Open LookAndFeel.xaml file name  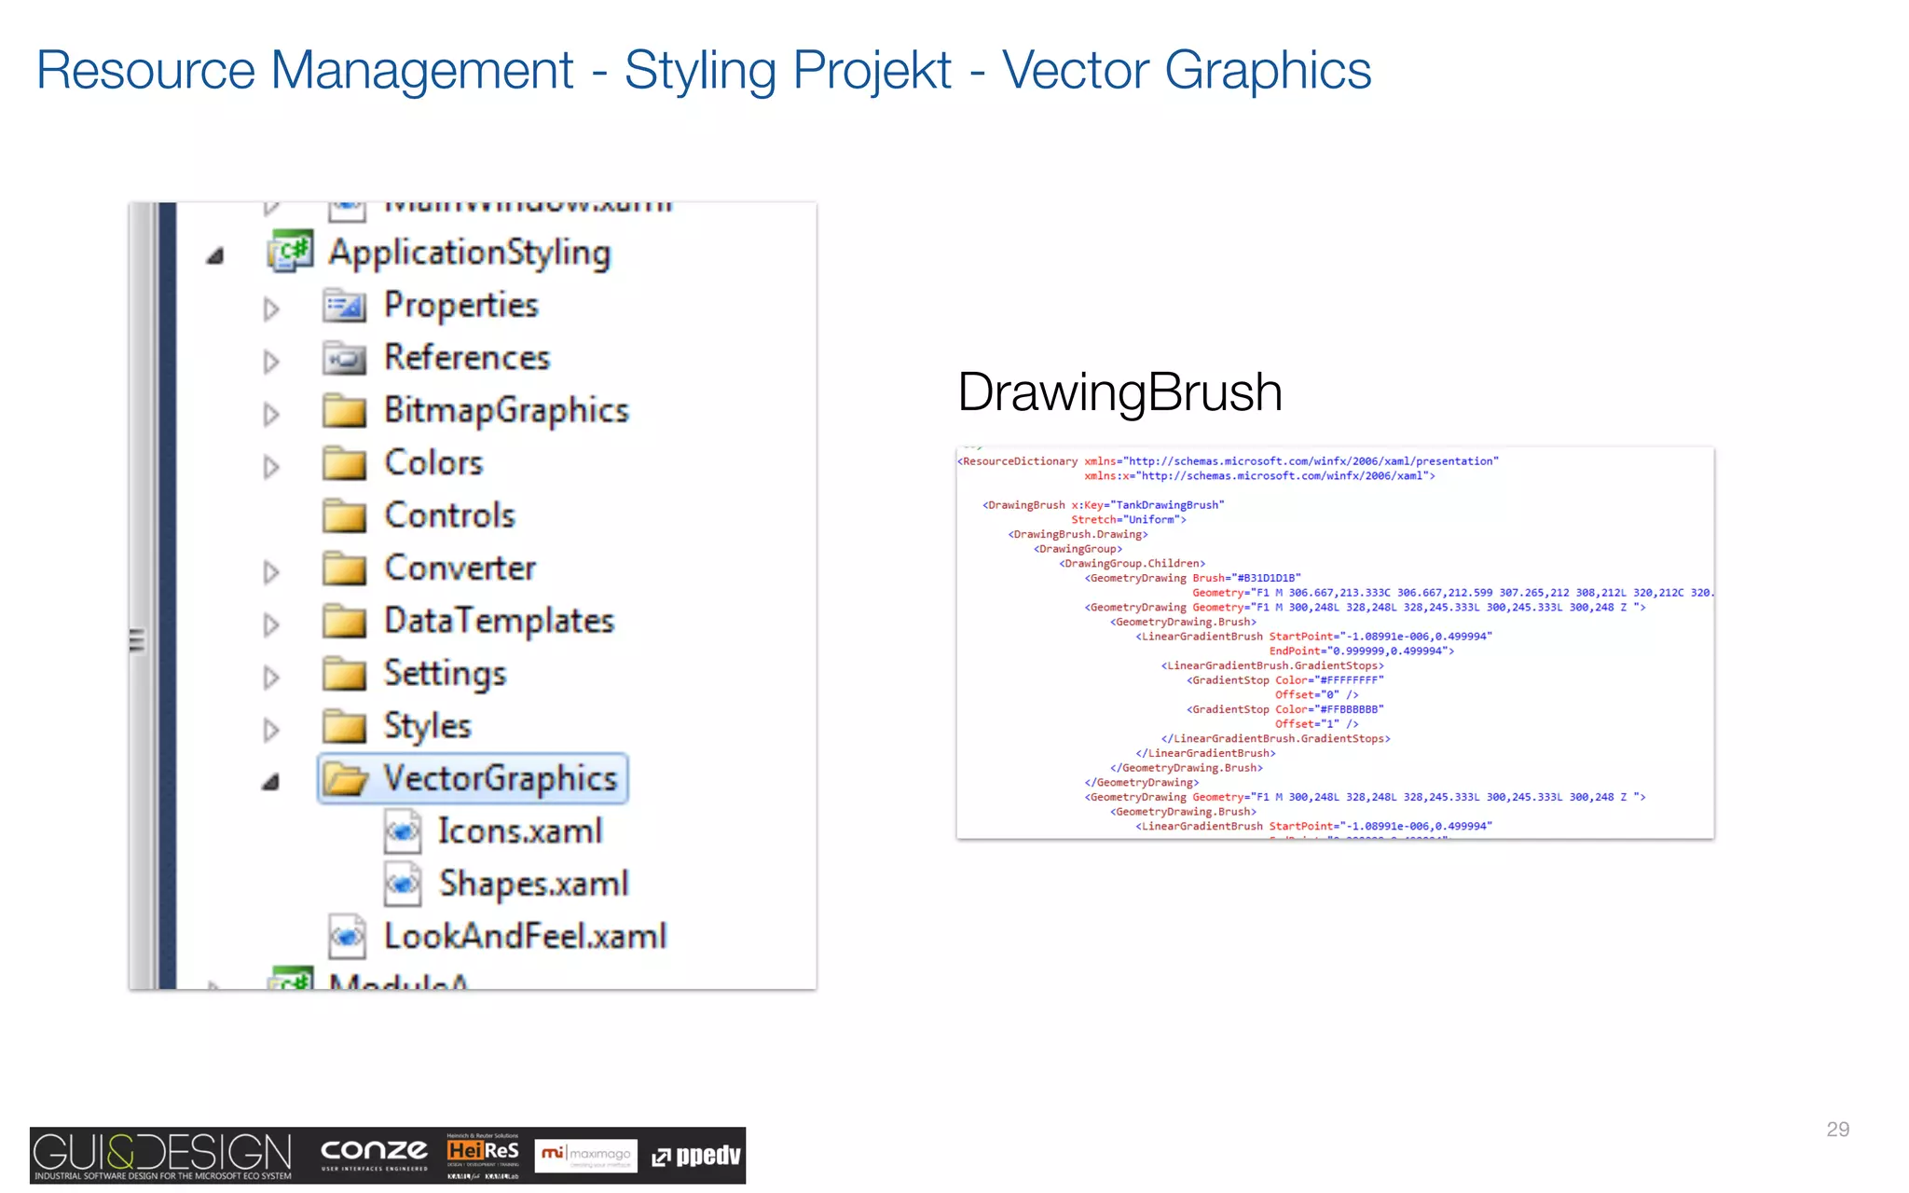pos(526,937)
